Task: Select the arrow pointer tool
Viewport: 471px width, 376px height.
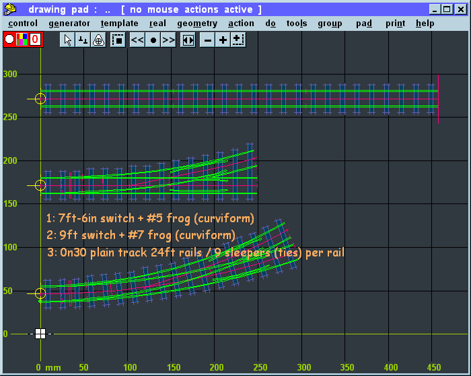Action: (67, 40)
